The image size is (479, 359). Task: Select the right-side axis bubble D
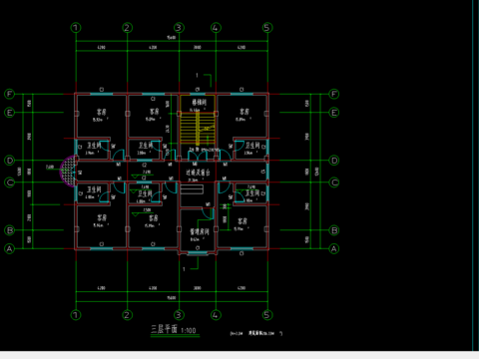[334, 161]
